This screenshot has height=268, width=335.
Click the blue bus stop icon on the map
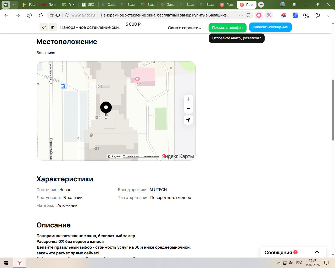[63, 86]
